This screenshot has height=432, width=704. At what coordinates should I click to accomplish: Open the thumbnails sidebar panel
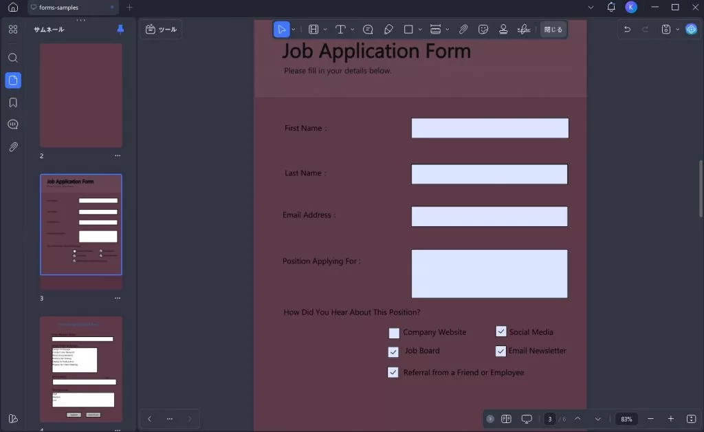click(x=13, y=80)
